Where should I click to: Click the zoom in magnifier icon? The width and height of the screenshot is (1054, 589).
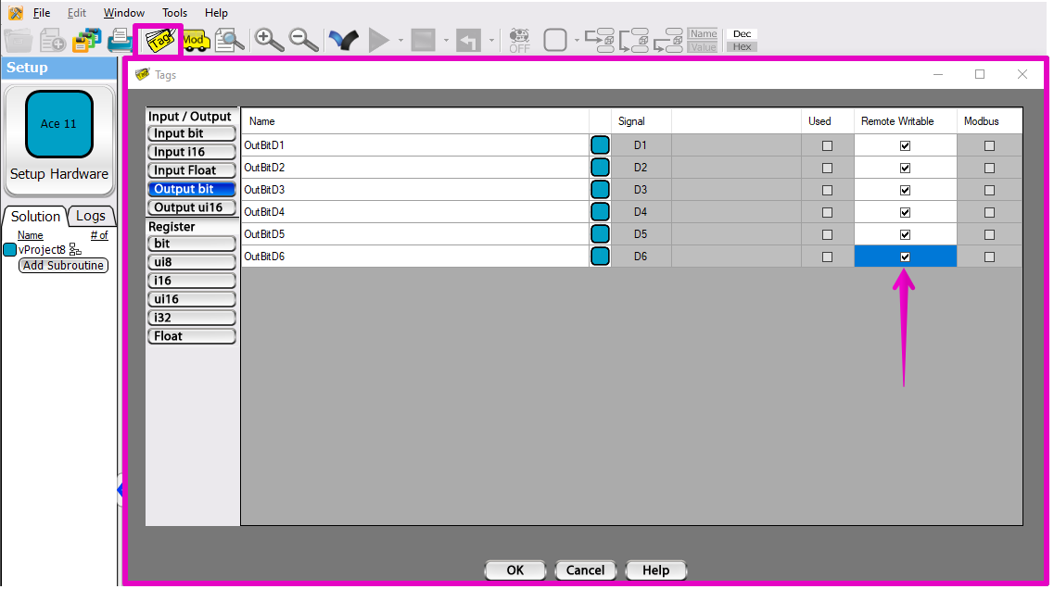click(269, 40)
